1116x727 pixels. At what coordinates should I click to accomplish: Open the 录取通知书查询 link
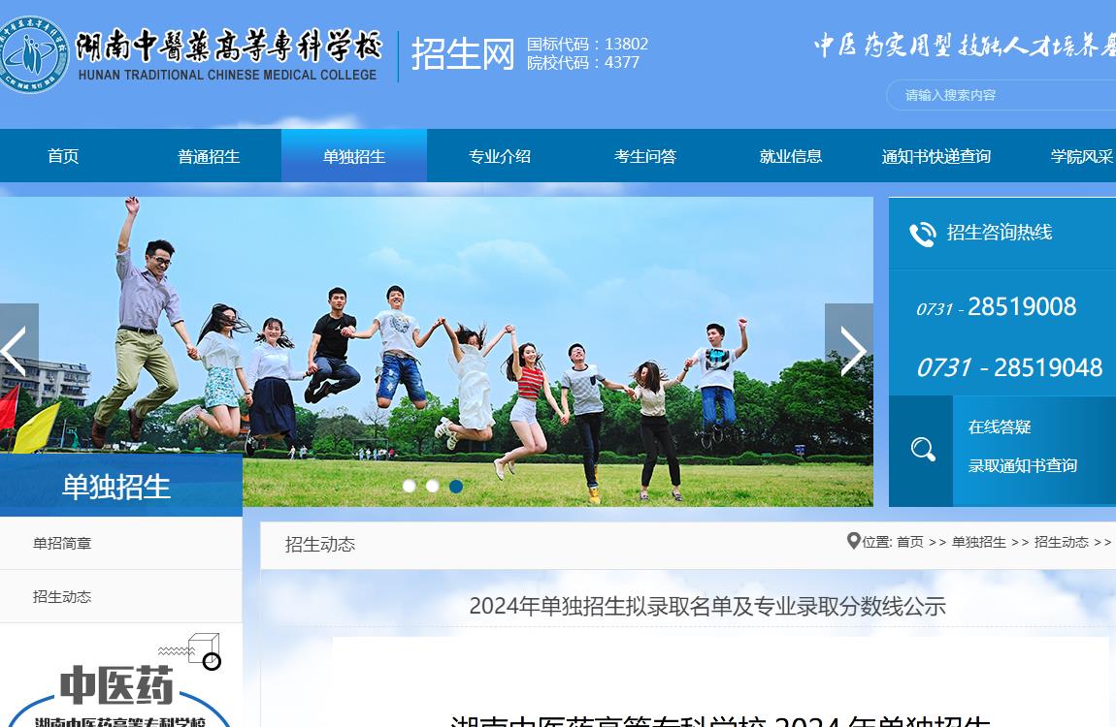click(x=1023, y=465)
